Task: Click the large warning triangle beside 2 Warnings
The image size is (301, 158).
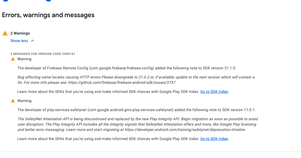Action: point(5,33)
